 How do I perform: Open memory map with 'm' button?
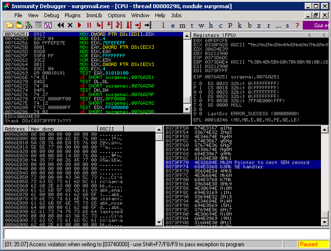click(182, 25)
